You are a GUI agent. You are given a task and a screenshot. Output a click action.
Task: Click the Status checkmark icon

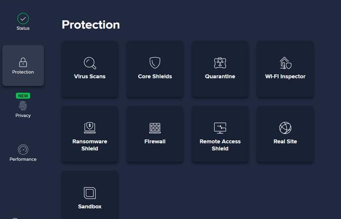click(x=23, y=18)
